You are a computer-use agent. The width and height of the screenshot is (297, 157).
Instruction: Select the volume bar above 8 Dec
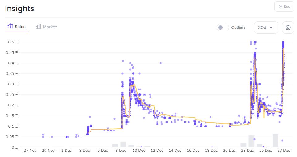point(123,145)
